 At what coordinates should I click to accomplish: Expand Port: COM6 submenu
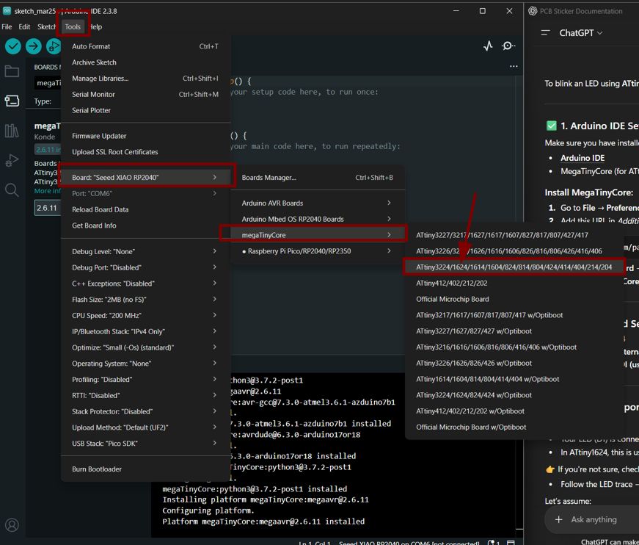[x=145, y=193]
